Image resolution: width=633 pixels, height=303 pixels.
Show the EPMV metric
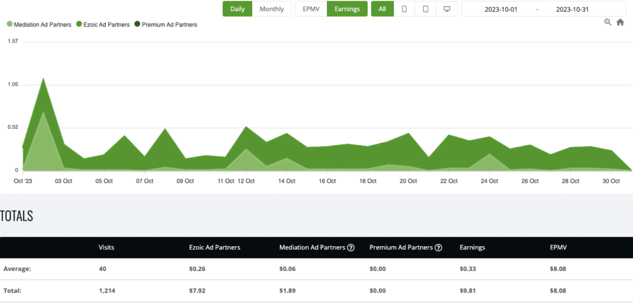pyautogui.click(x=311, y=9)
